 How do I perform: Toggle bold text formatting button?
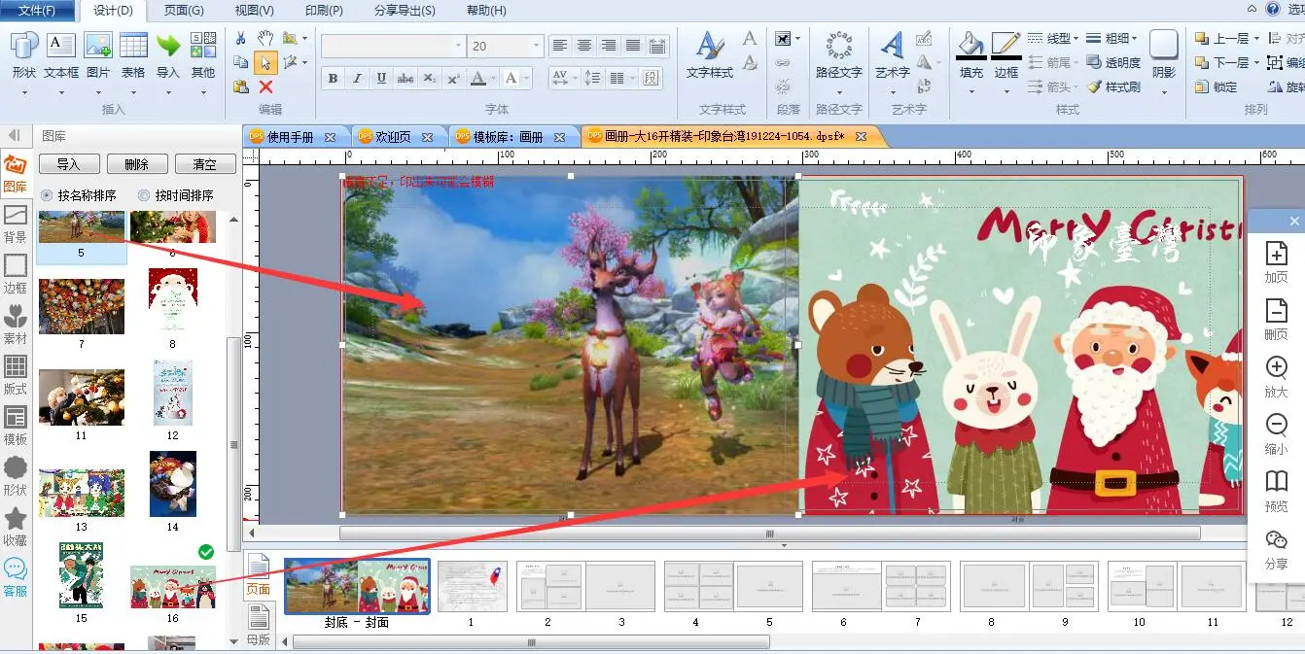[x=333, y=79]
